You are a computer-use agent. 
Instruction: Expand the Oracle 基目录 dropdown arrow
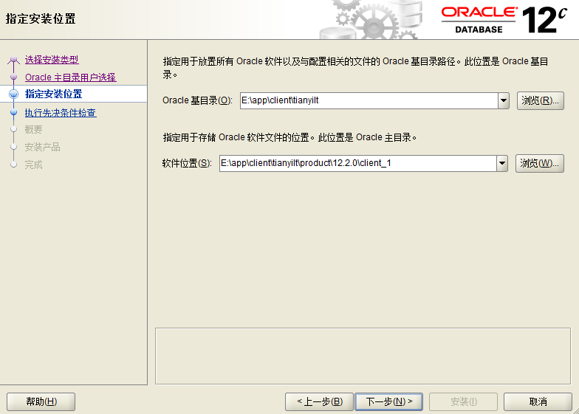pyautogui.click(x=504, y=100)
